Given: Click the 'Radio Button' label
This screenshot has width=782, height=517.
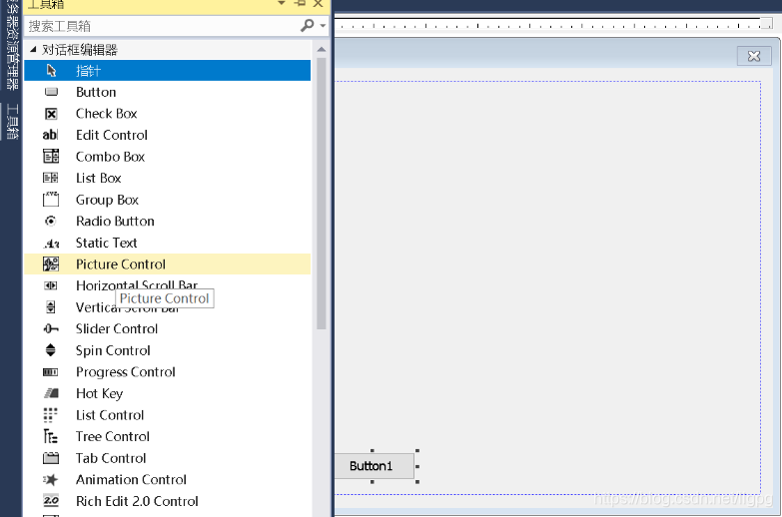Looking at the screenshot, I should coord(115,221).
